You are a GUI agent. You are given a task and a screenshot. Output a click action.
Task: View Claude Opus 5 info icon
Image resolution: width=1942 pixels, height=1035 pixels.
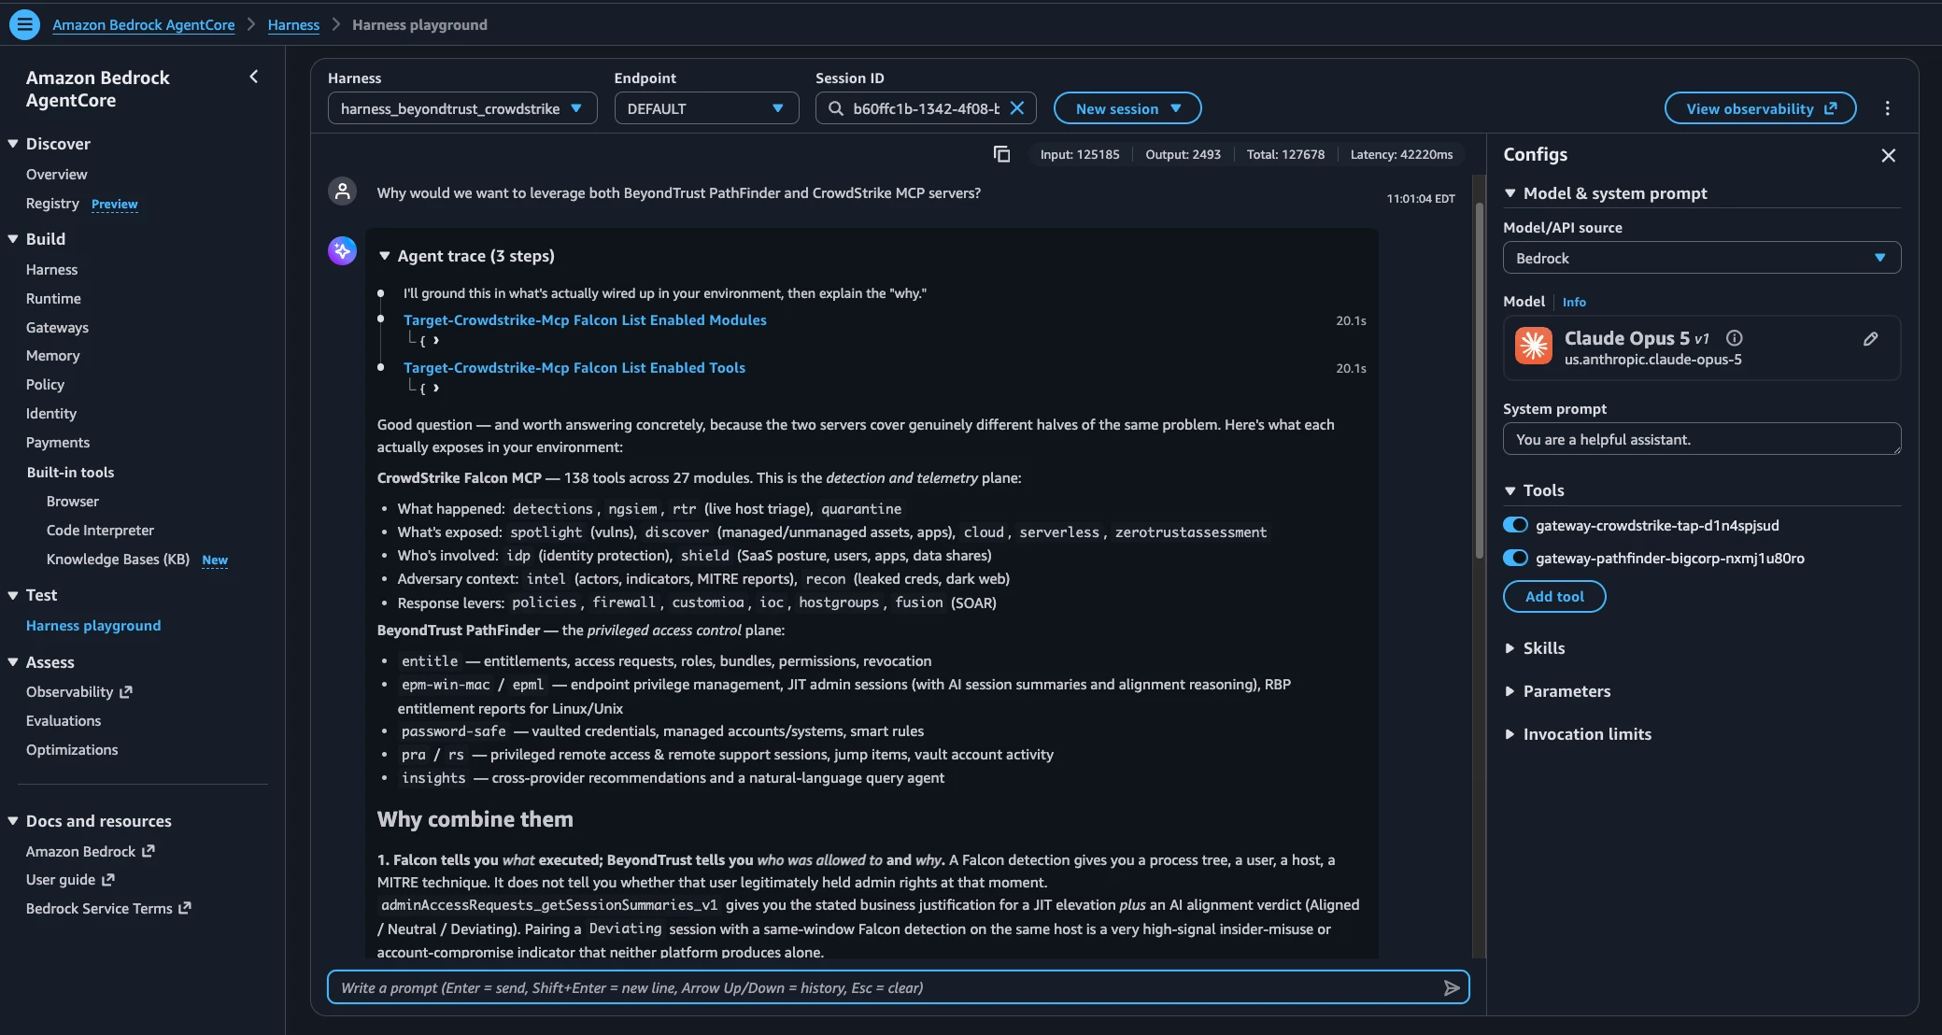click(x=1734, y=338)
